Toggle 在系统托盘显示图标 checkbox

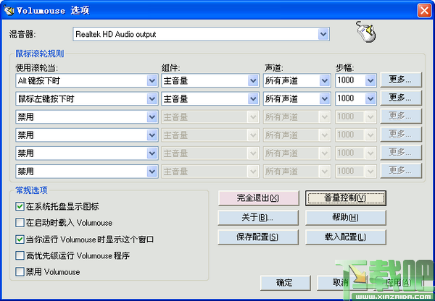20,206
